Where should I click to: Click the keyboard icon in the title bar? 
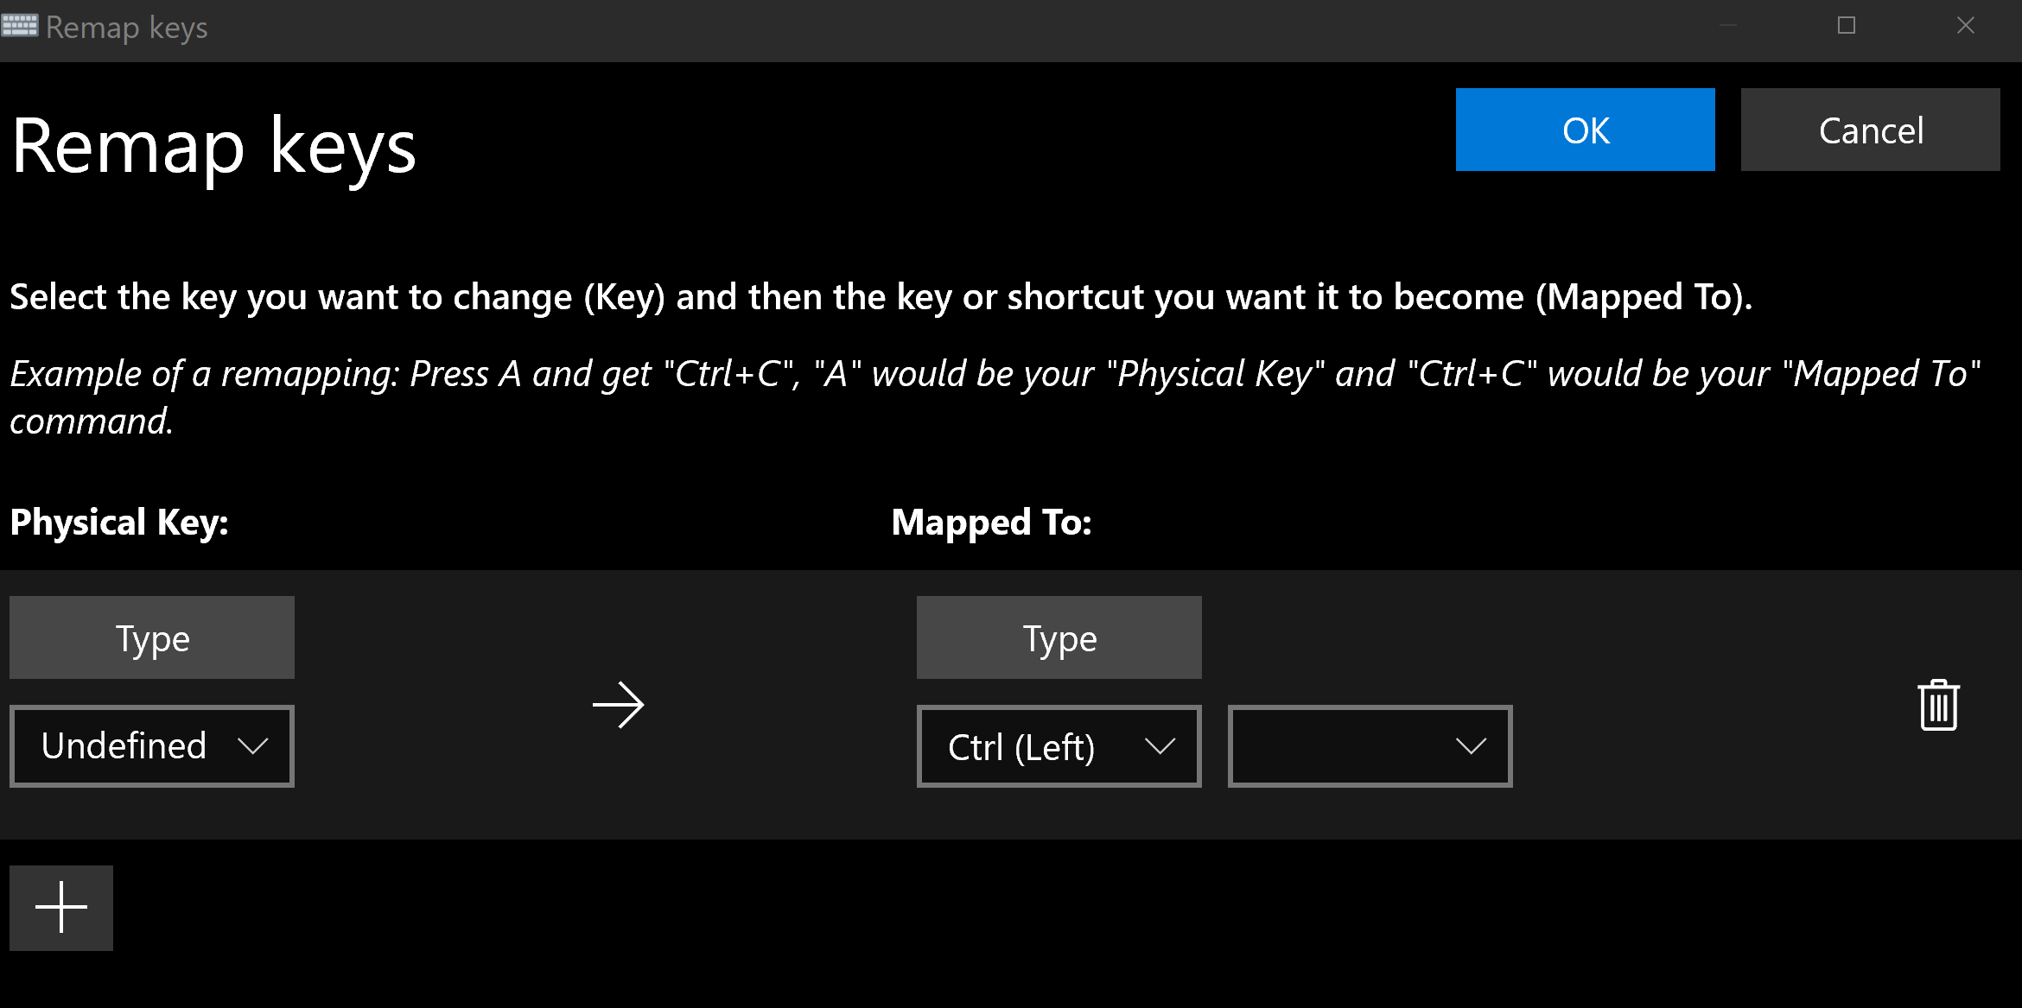click(x=21, y=26)
